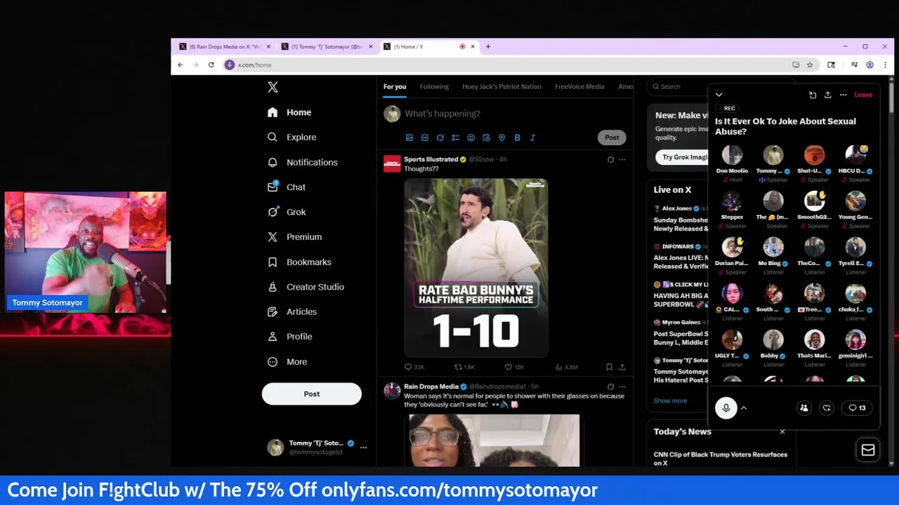Click the grey Post button in composer
The image size is (899, 505).
612,137
